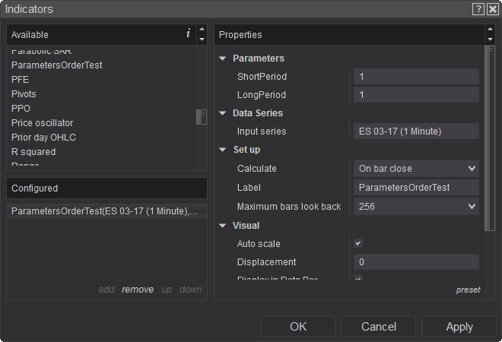Select Price oscillator in Available list
The image size is (502, 342).
[44, 123]
